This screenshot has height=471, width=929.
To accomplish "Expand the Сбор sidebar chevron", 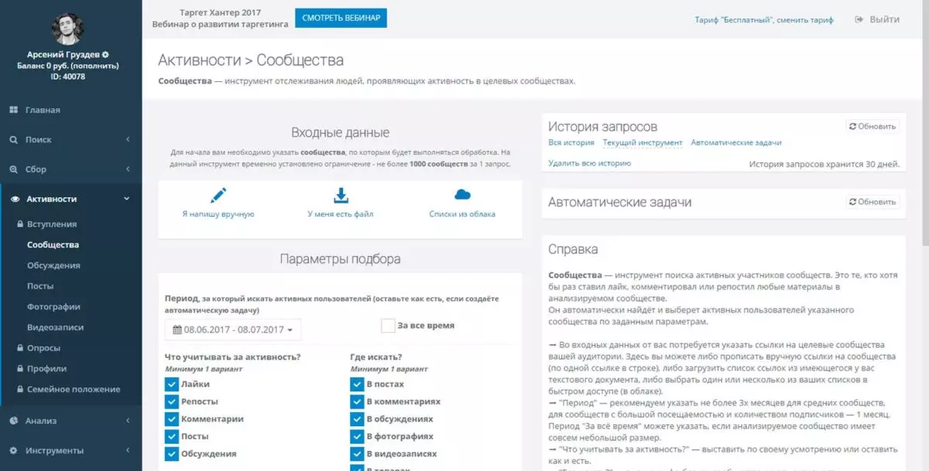I will (128, 169).
